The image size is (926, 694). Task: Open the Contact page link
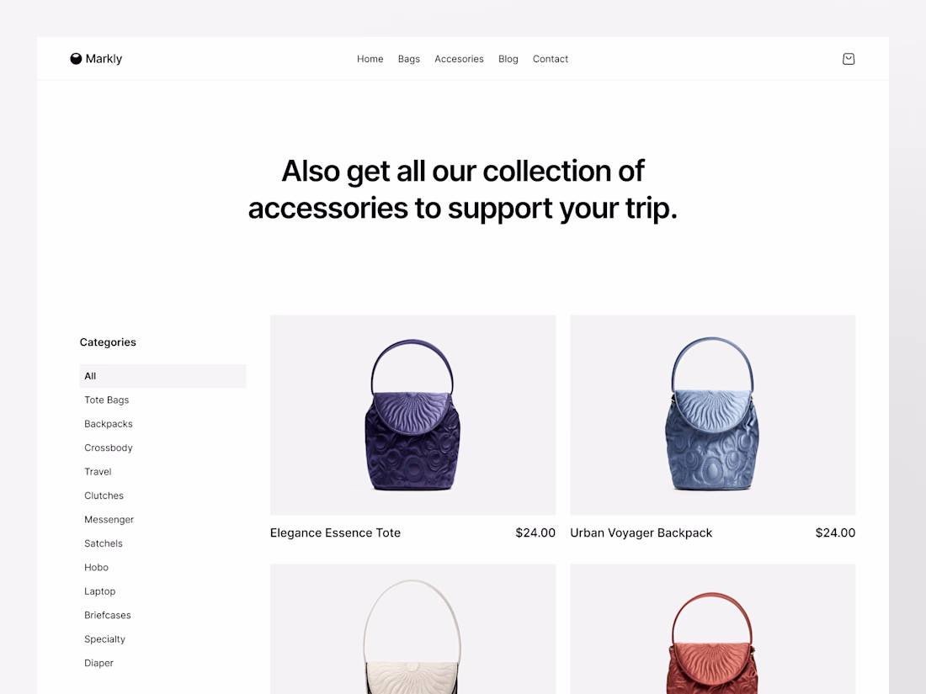pos(550,59)
